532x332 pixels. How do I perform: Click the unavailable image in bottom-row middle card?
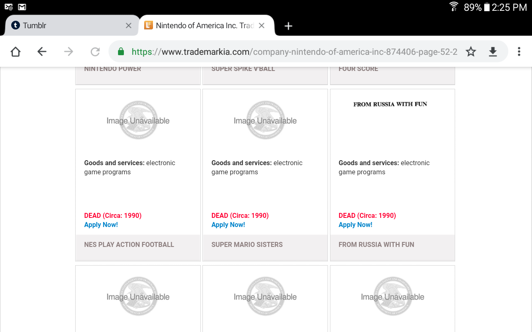pos(265,296)
